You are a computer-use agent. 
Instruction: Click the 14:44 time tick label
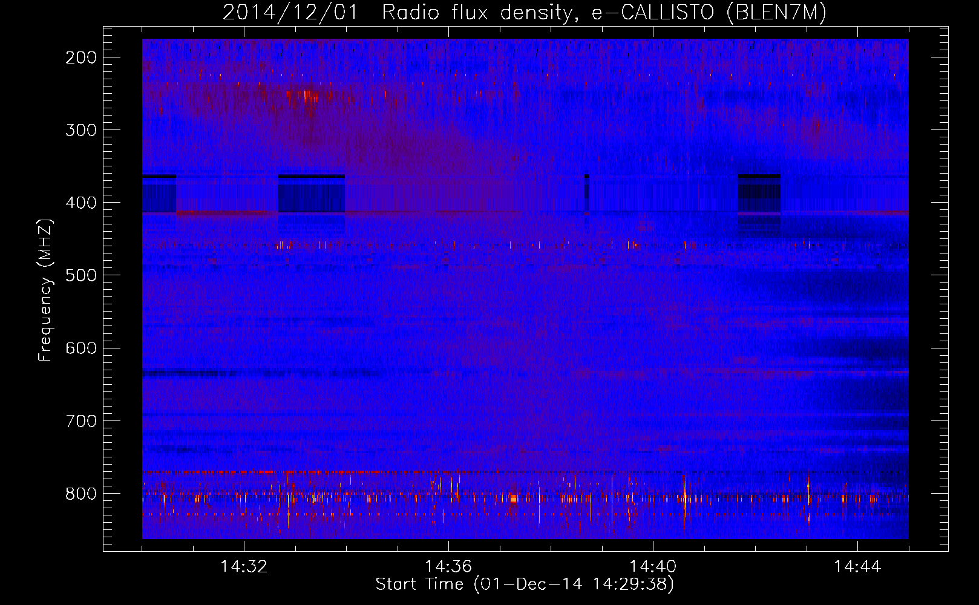coord(857,567)
